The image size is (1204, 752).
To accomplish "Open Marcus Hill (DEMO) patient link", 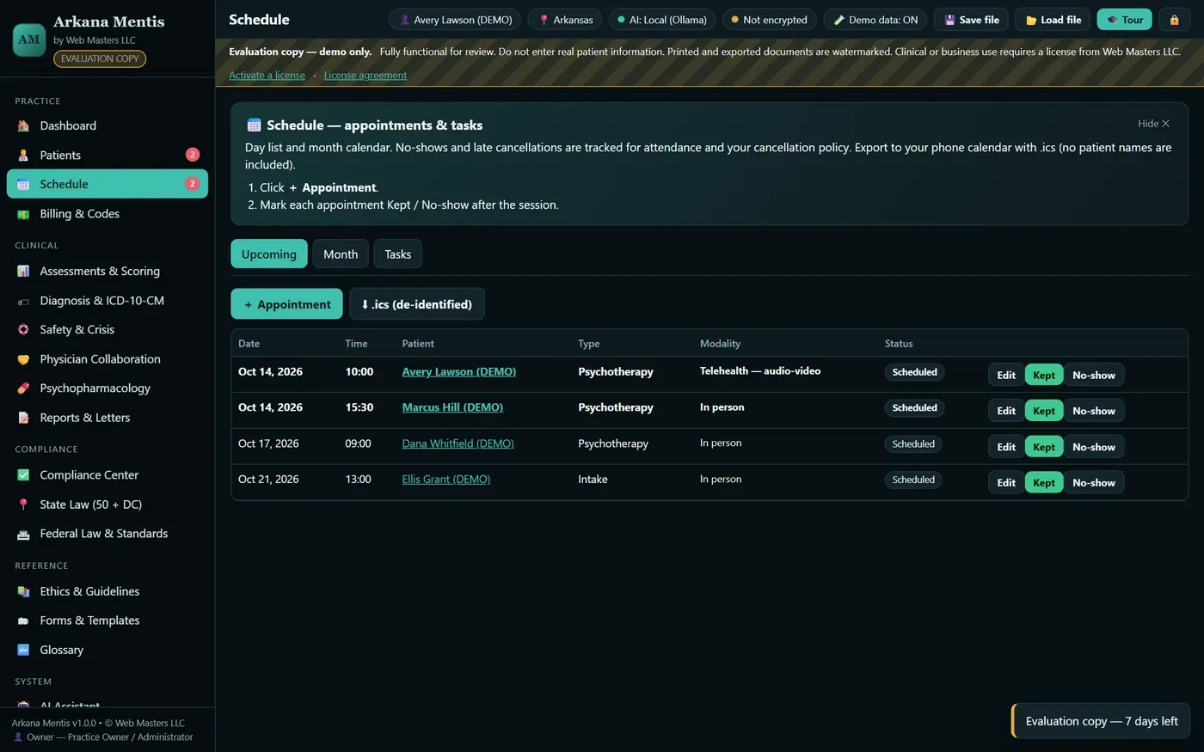I will [452, 407].
